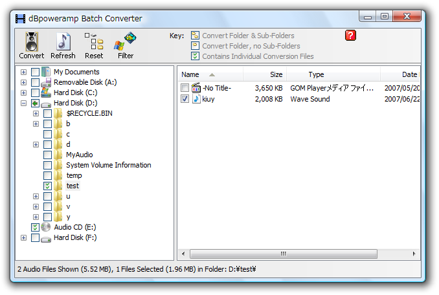Expand the d folder node
The height and width of the screenshot is (295, 439).
pos(36,144)
